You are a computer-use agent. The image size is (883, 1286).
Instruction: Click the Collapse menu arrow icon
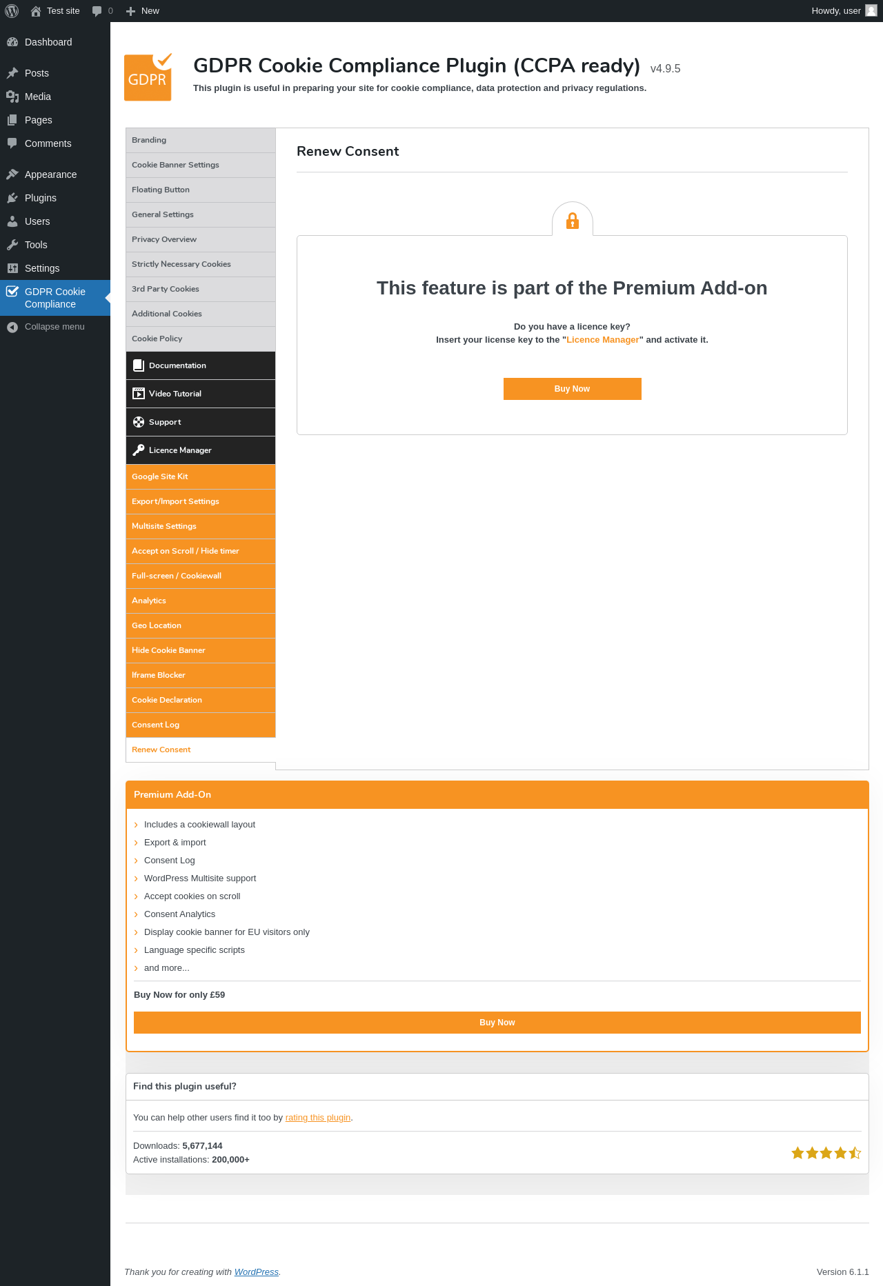pos(12,327)
